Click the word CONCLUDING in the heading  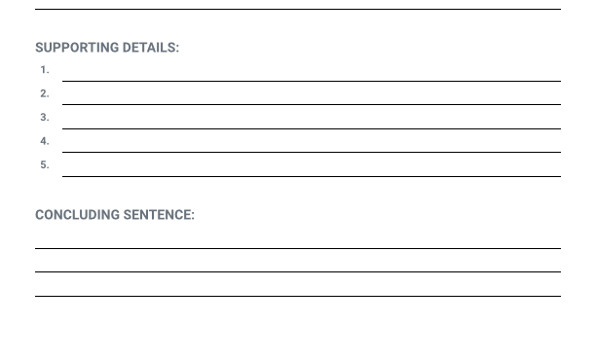[x=78, y=215]
